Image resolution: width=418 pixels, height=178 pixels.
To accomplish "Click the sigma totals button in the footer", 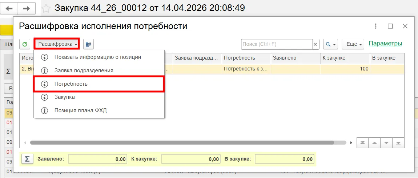I will (28, 159).
